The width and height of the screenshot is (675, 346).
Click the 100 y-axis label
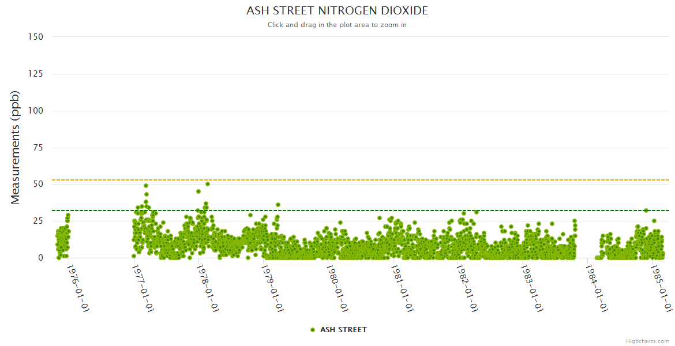(x=36, y=111)
